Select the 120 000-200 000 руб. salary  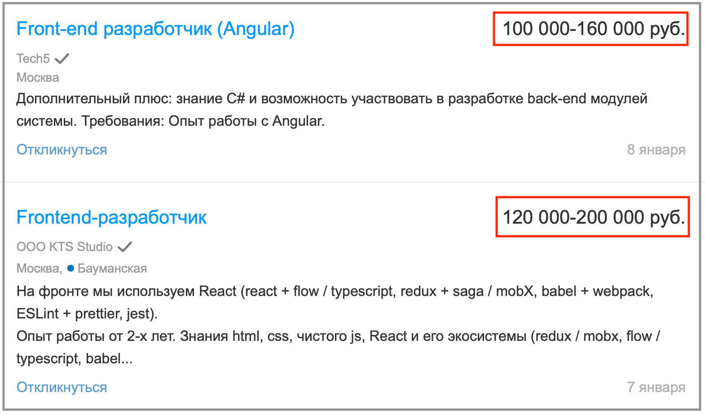click(x=593, y=217)
